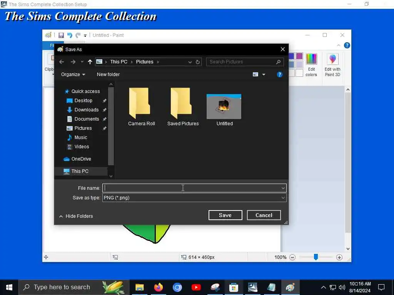Click the Help icon in the Save As dialog
The height and width of the screenshot is (295, 394).
tap(279, 75)
